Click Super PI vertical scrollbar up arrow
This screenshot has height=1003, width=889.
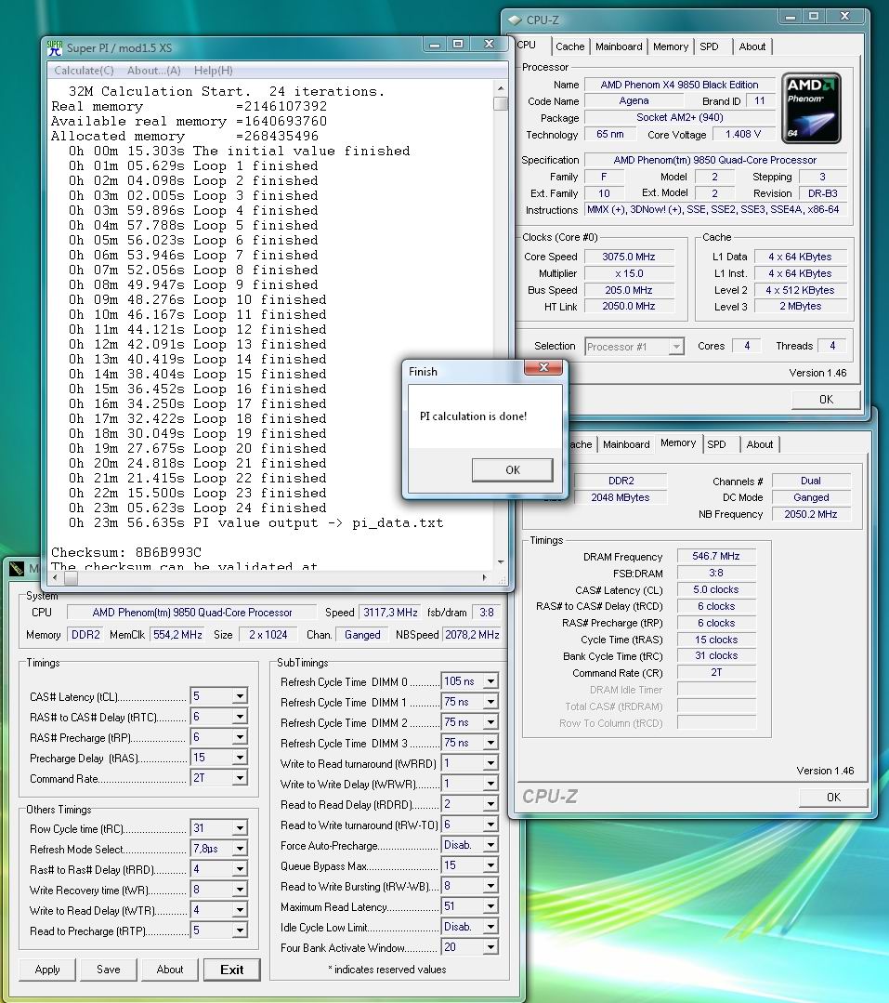501,87
